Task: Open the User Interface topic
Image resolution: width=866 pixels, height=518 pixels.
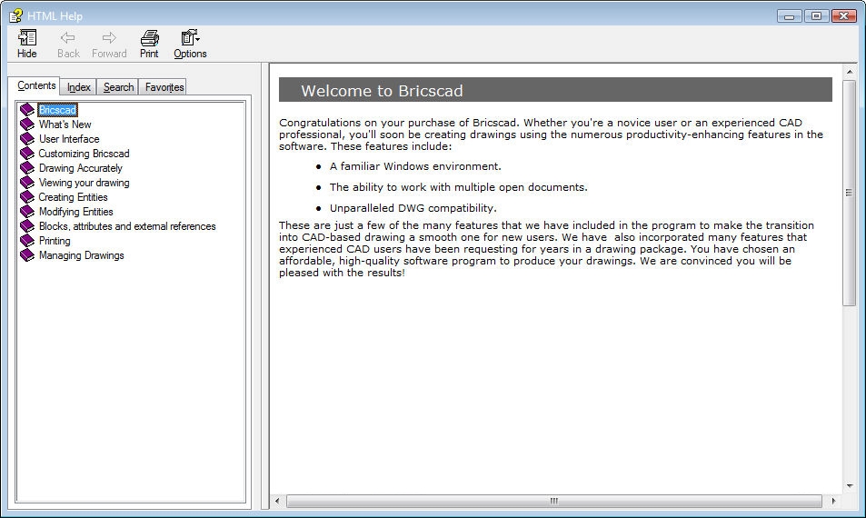Action: (69, 139)
